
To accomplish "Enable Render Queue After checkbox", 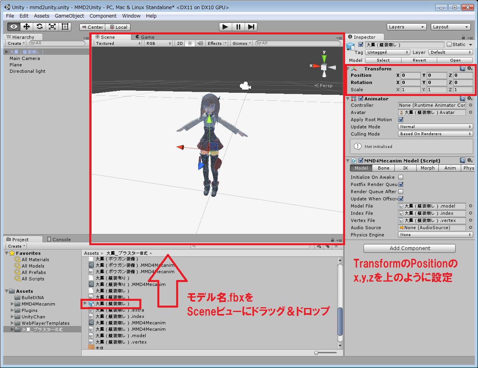I will (401, 192).
